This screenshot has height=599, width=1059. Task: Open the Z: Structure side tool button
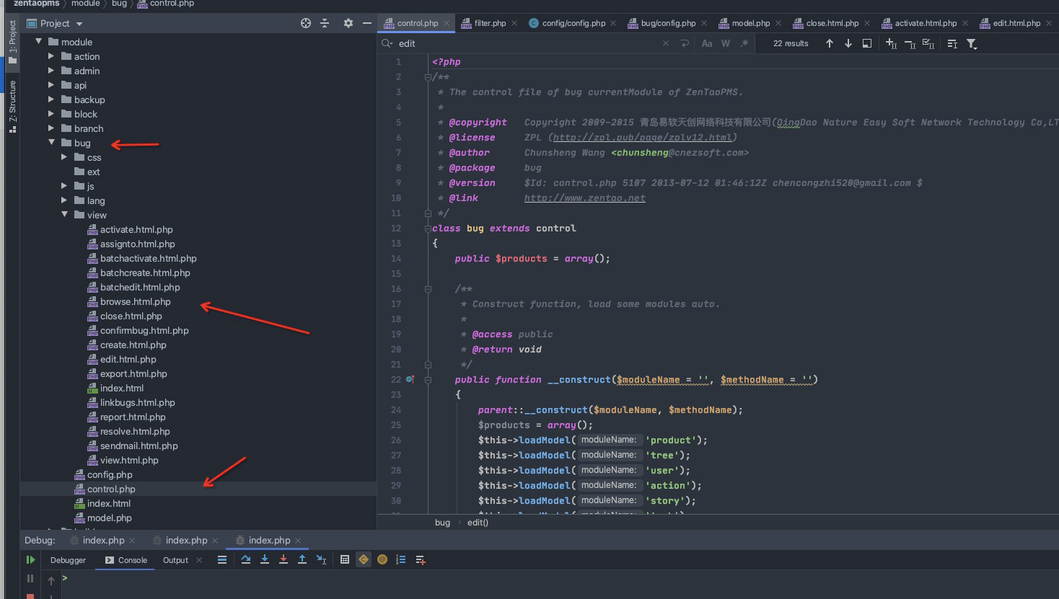pos(12,107)
